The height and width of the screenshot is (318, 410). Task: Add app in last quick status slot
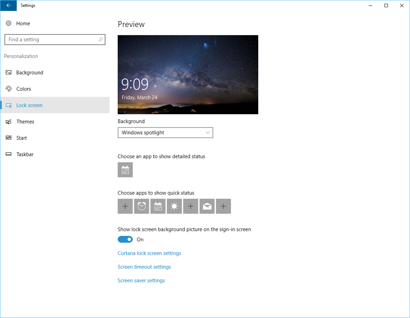click(223, 206)
